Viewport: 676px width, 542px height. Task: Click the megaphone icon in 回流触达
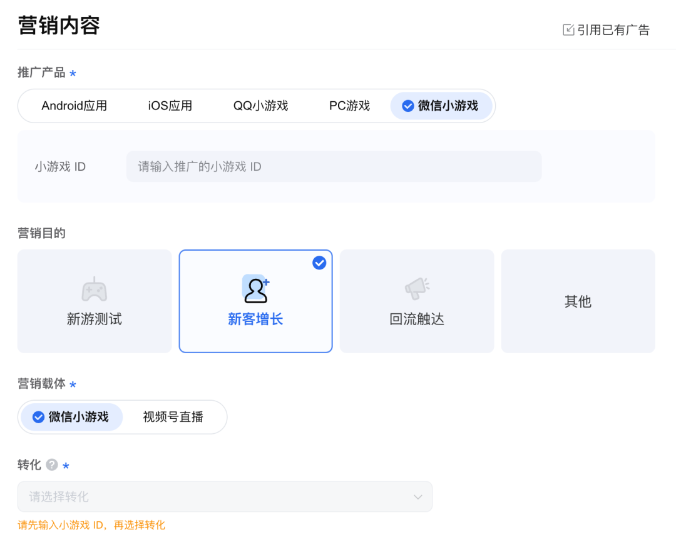(x=417, y=288)
